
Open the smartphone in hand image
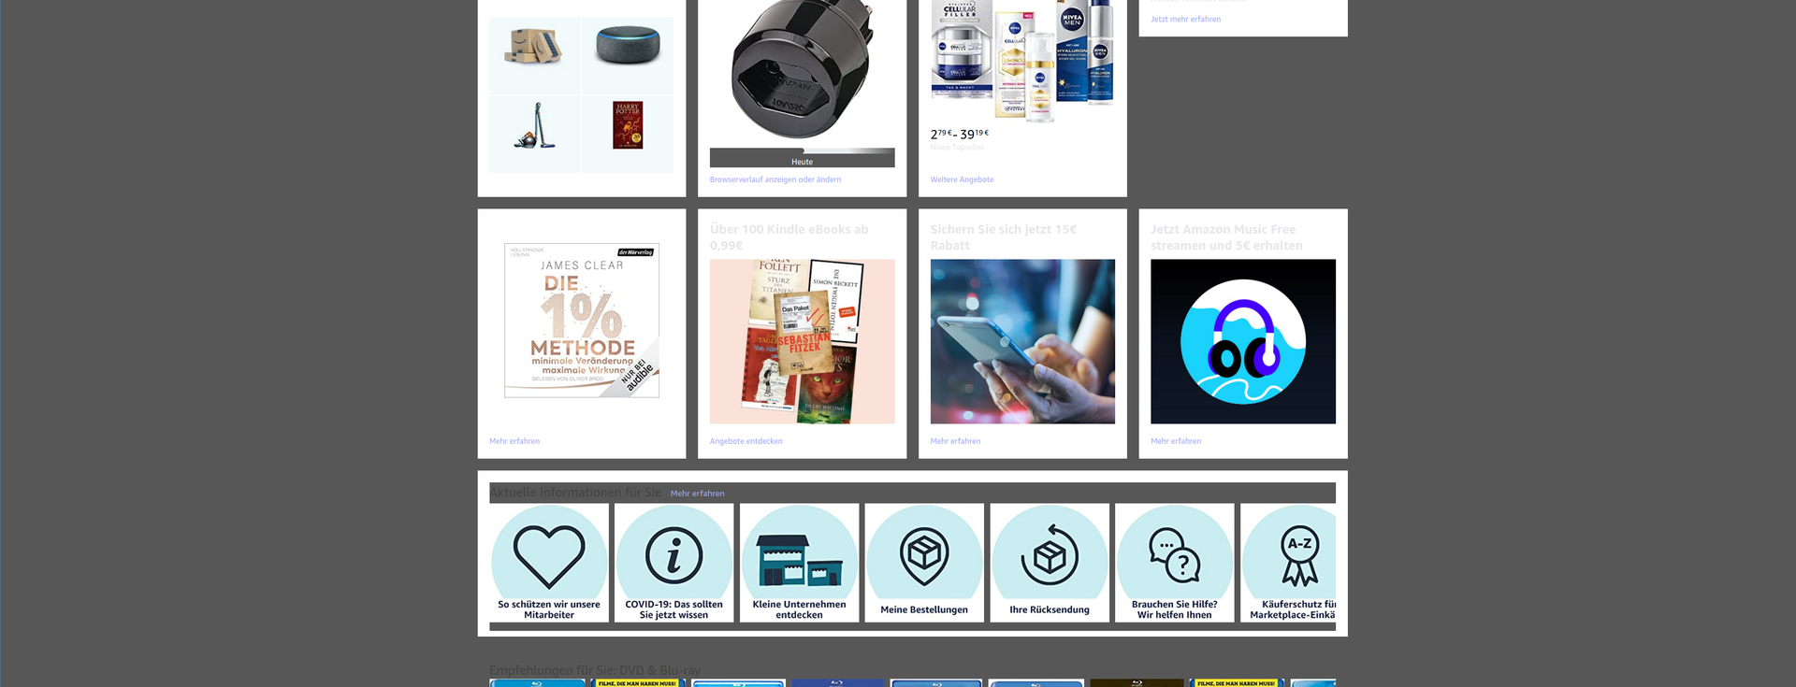click(1022, 341)
